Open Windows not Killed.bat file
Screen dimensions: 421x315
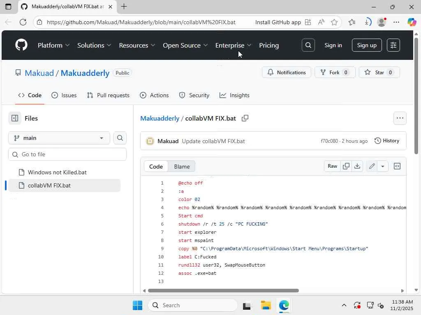pyautogui.click(x=57, y=172)
